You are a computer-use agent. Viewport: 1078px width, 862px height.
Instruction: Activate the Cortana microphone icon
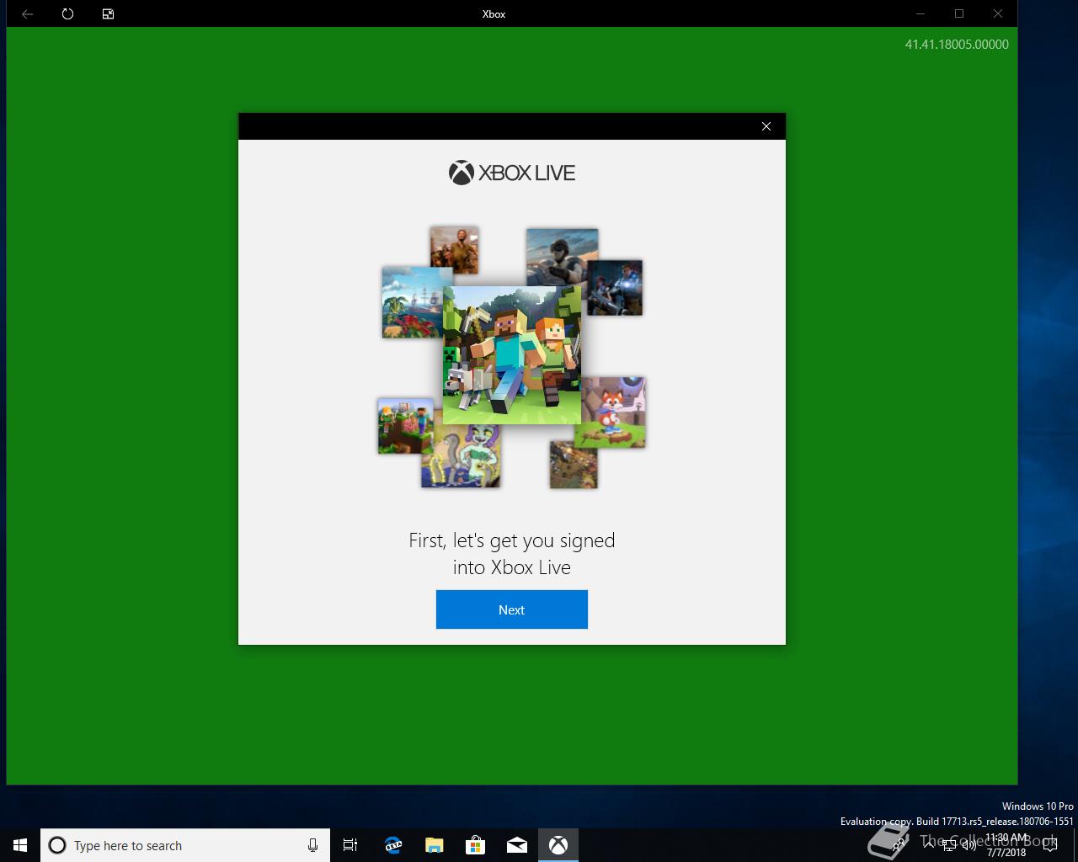tap(312, 845)
